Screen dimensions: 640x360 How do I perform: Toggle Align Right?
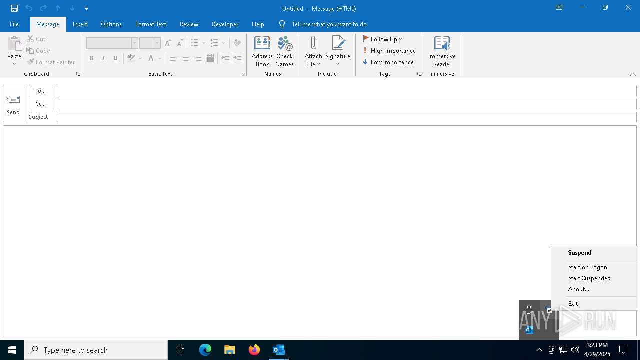(x=198, y=58)
